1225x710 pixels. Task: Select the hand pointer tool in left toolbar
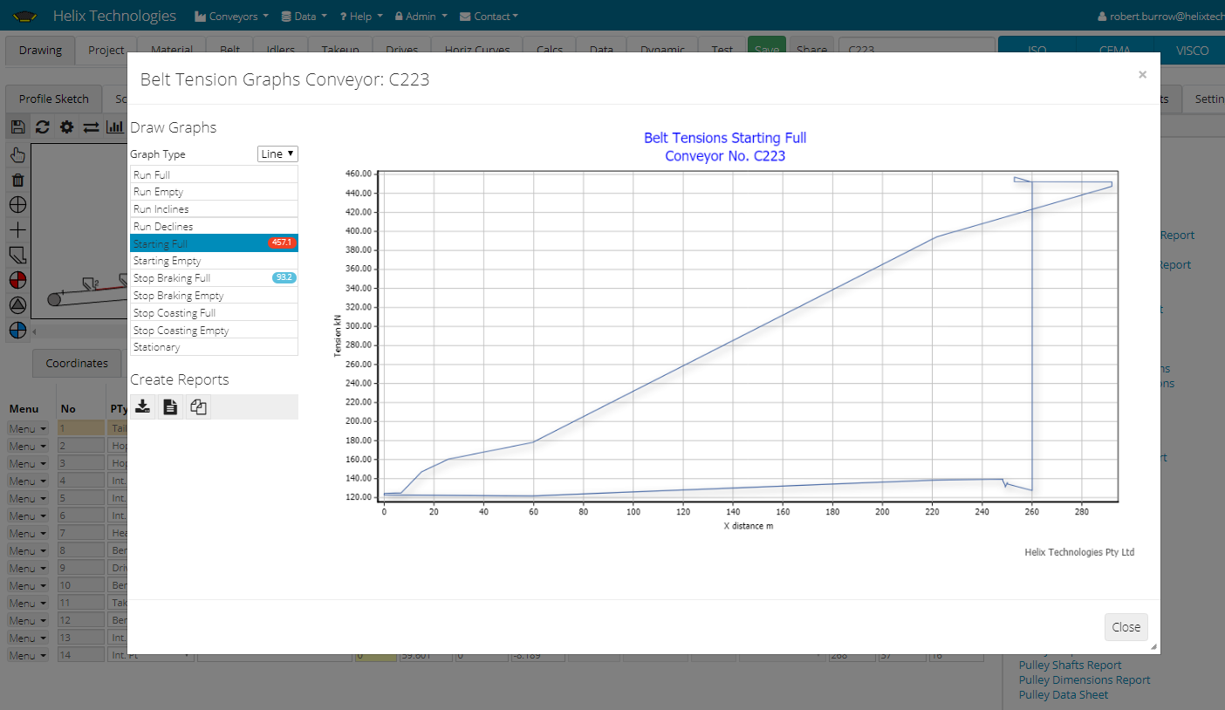point(17,155)
